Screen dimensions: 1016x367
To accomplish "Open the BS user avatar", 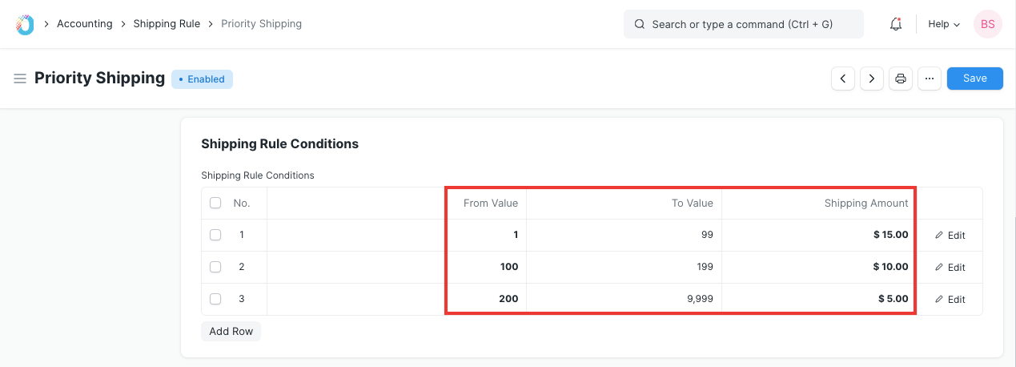I will point(988,24).
